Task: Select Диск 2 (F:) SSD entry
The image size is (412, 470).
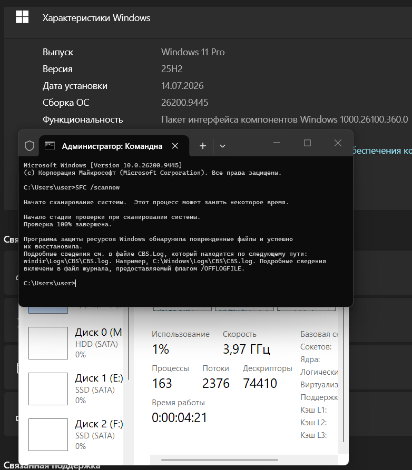Action: pos(76,435)
